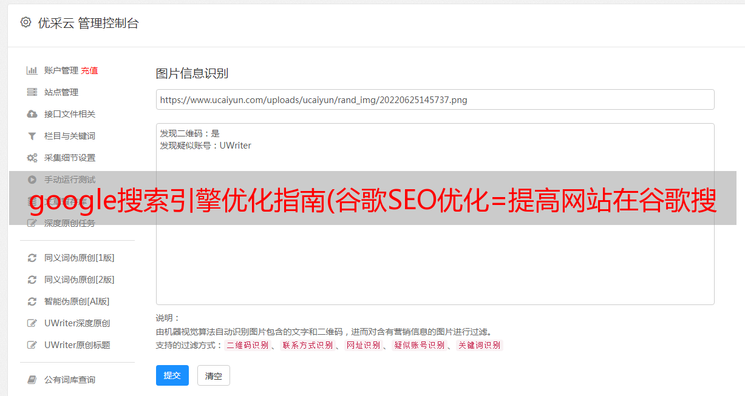Click the 优采云 管理控制台 title

pos(88,23)
